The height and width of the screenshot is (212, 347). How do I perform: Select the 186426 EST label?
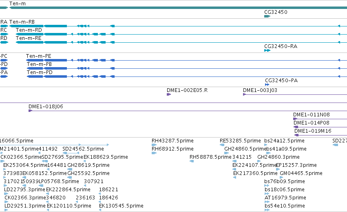108,198
